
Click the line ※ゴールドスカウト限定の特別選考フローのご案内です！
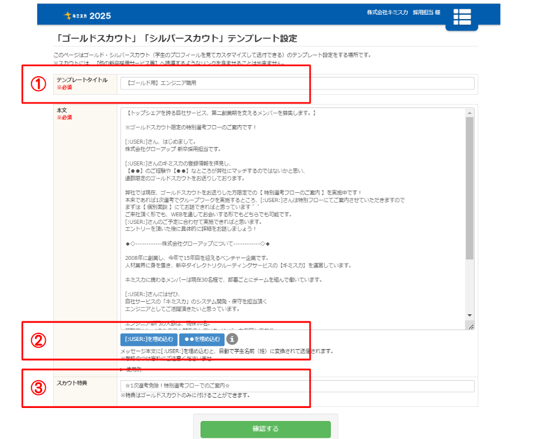point(190,127)
